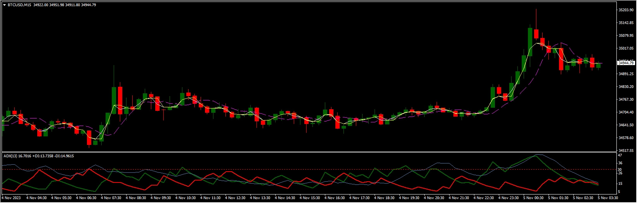Click the 47 level on ADX scale
Image resolution: width=637 pixels, height=203 pixels.
620,155
